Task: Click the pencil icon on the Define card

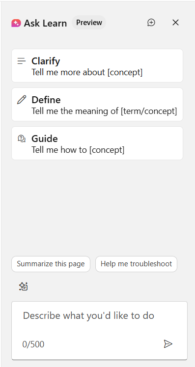Action: click(x=22, y=100)
